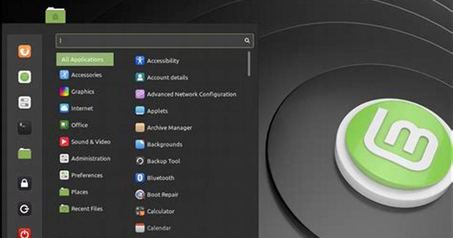Viewport: 453px width, 238px height.
Task: Launch Account details by its label
Action: click(167, 78)
